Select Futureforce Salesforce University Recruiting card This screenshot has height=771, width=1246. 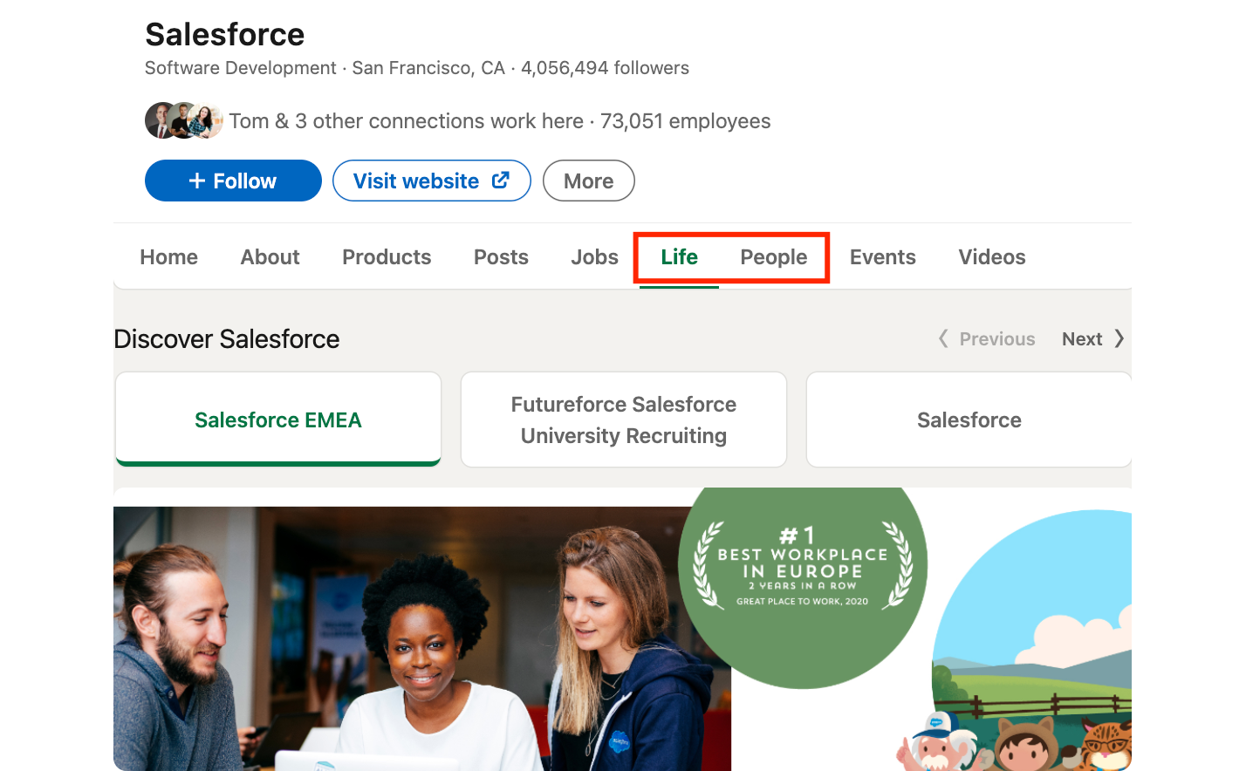pyautogui.click(x=624, y=420)
